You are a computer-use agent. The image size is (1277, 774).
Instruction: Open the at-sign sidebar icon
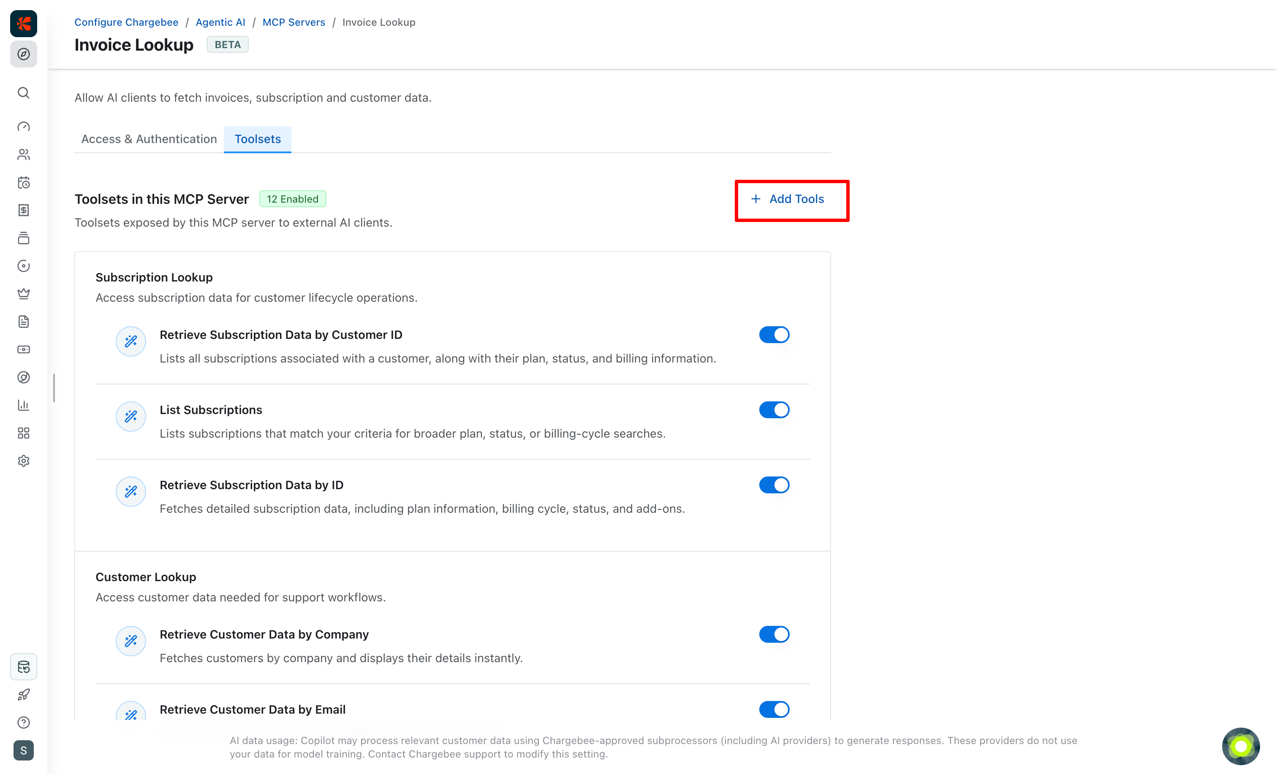tap(23, 377)
